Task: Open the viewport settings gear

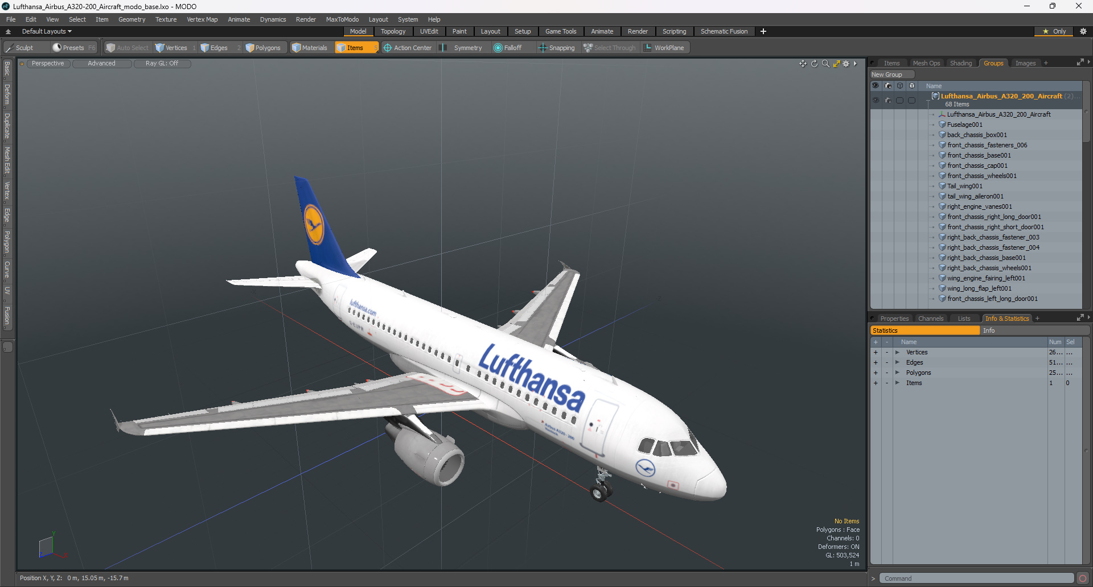Action: click(x=846, y=64)
